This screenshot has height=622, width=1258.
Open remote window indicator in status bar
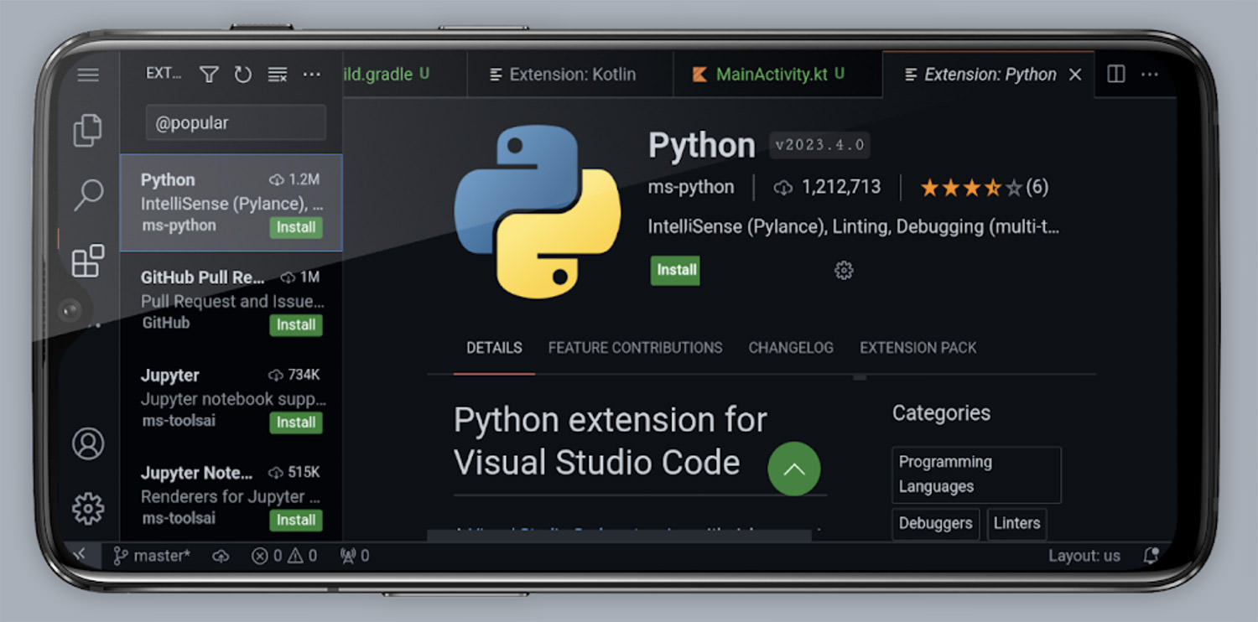pos(80,555)
